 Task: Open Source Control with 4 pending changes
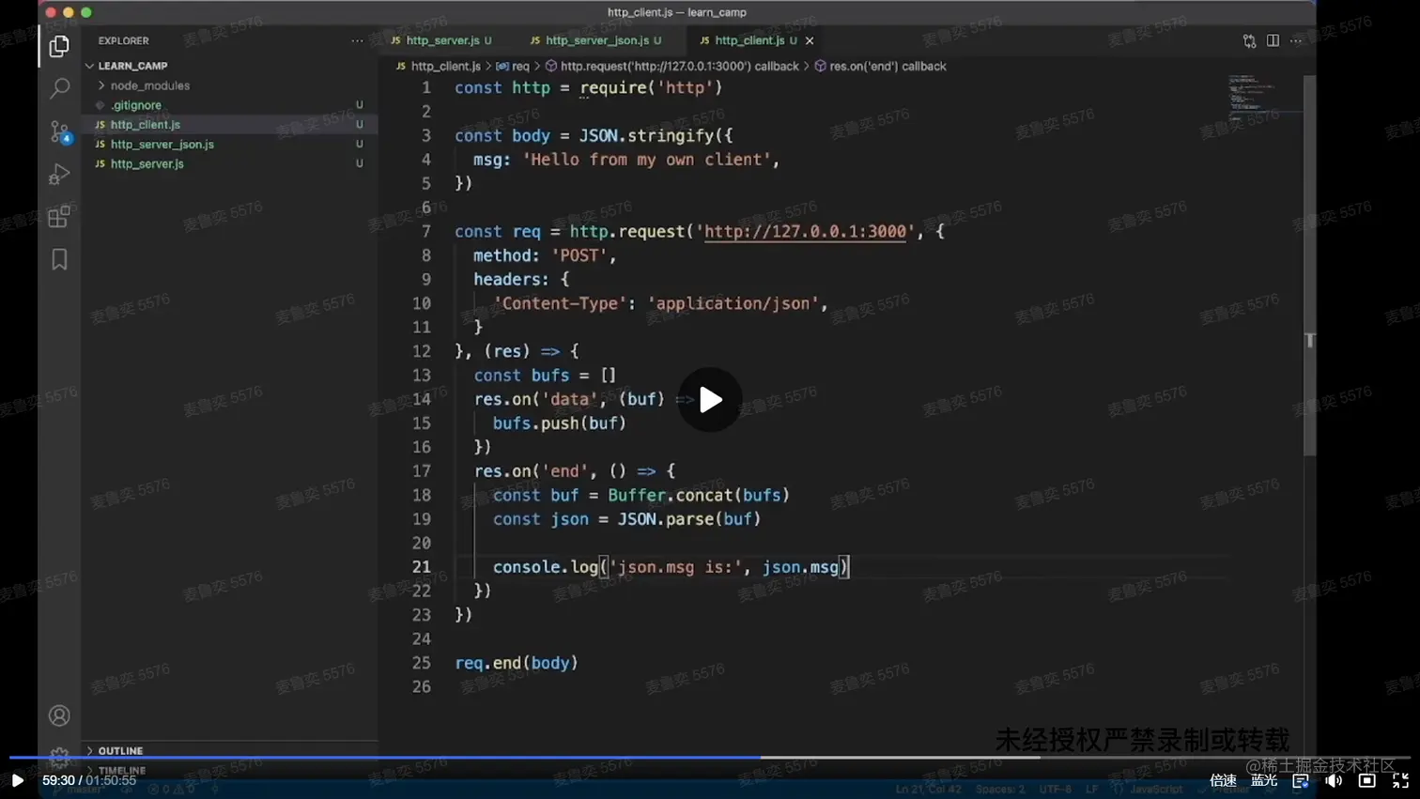point(59,131)
